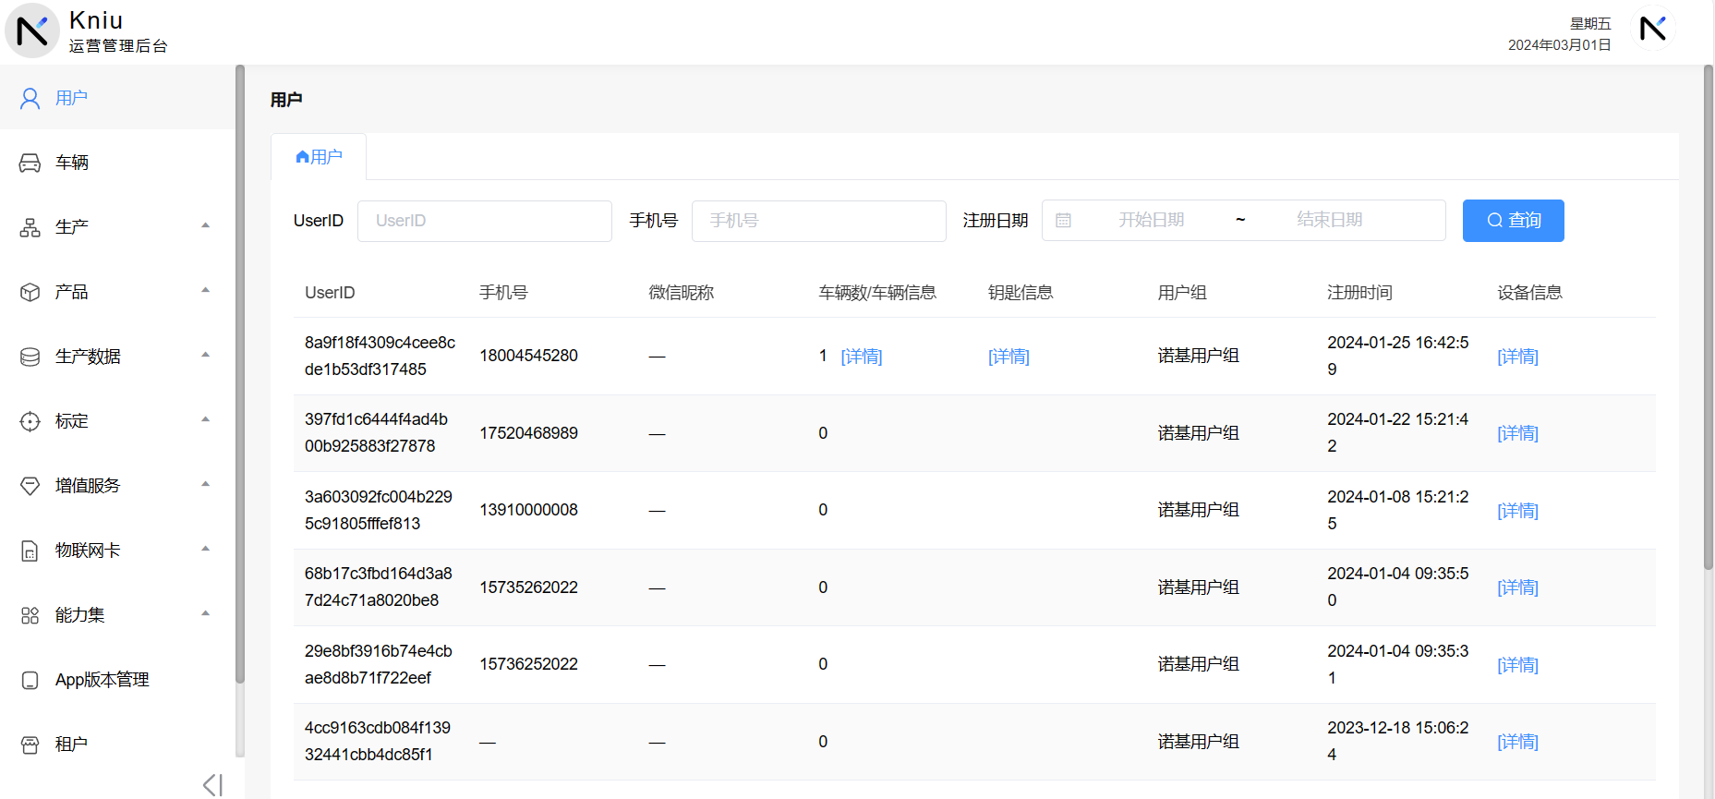This screenshot has height=799, width=1715.
Task: Expand the 生产 submenu arrow
Action: click(x=206, y=225)
